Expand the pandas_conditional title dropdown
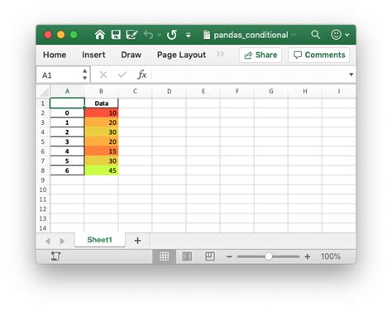The height and width of the screenshot is (311, 392). pyautogui.click(x=294, y=35)
